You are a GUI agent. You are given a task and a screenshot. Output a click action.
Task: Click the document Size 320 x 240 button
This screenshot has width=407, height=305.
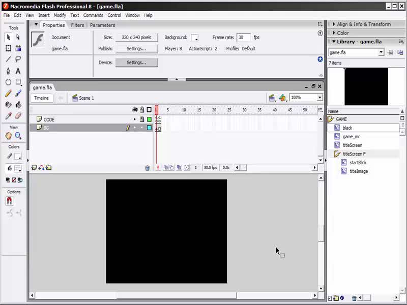point(136,38)
